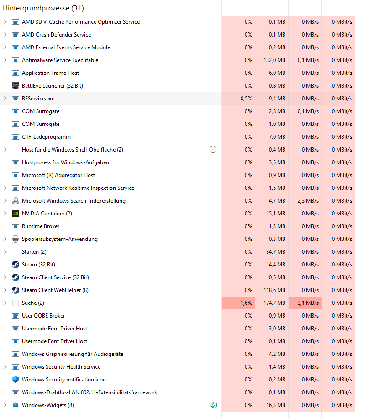Click the Windows Security notification shield icon
The width and height of the screenshot is (384, 418).
coord(16,379)
